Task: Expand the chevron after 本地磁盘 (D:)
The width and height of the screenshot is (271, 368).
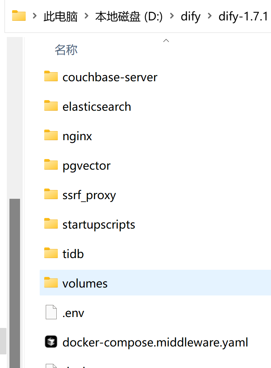Action: click(x=172, y=16)
